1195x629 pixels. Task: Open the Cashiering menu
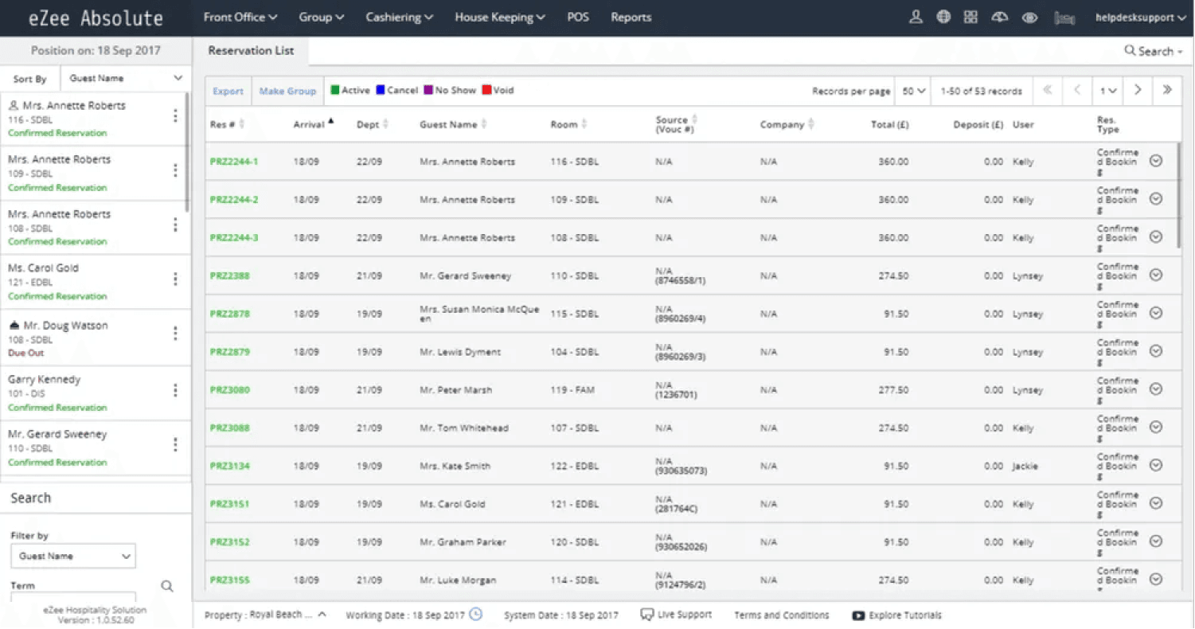(x=399, y=18)
